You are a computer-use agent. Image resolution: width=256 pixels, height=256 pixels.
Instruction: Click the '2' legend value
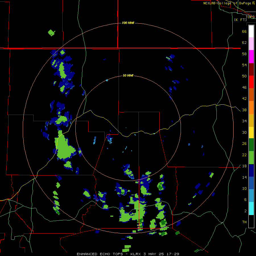[245, 211]
